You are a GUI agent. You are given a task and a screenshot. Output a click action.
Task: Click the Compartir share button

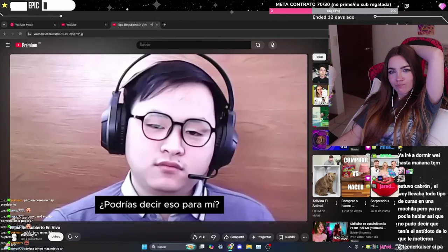point(234,237)
